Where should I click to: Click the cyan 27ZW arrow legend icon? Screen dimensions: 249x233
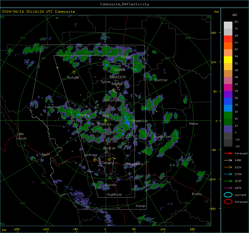[228, 174]
